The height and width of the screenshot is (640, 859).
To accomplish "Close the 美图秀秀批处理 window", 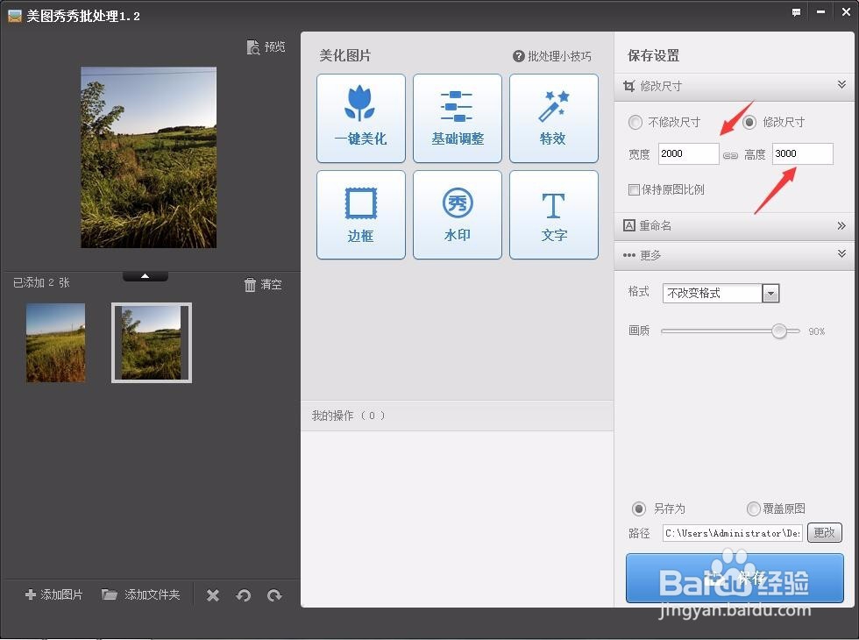I will point(846,12).
